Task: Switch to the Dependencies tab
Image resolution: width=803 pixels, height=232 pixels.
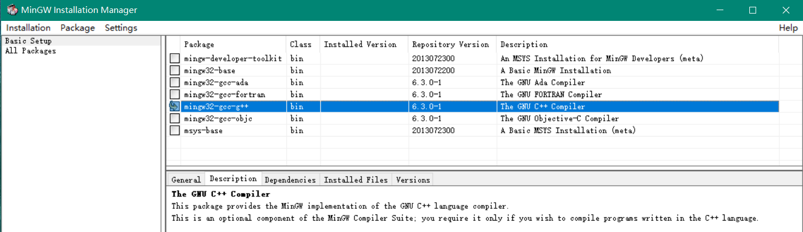Action: [x=290, y=180]
